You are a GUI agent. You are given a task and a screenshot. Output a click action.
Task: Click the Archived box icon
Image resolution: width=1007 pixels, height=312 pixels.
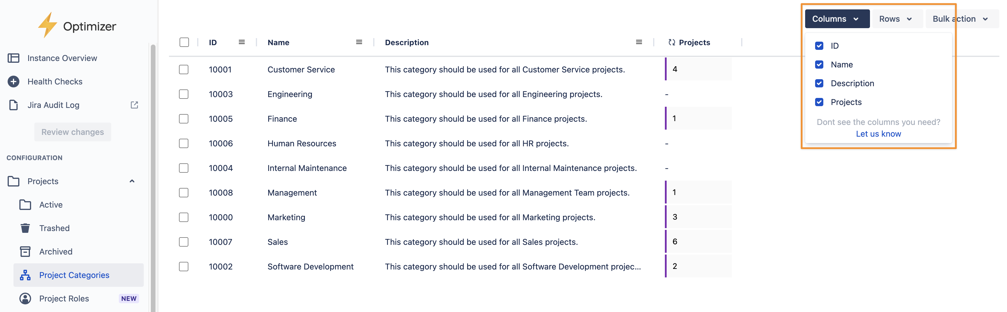click(25, 252)
